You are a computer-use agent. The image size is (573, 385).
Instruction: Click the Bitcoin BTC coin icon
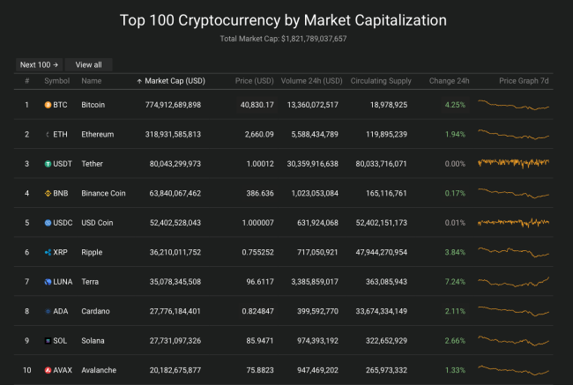[x=48, y=105]
